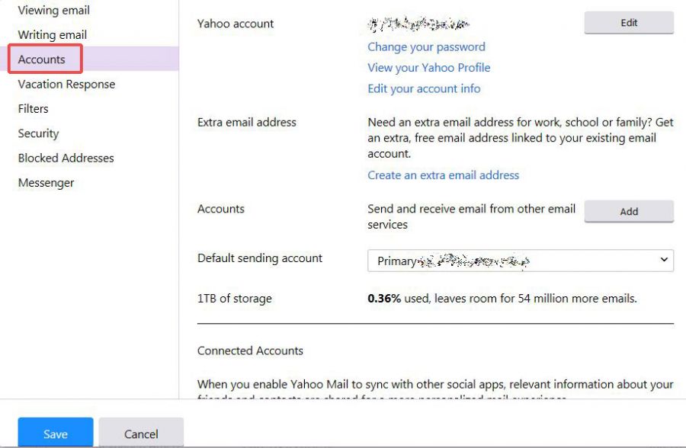Image resolution: width=686 pixels, height=448 pixels.
Task: Open Messenger settings
Action: tap(46, 183)
